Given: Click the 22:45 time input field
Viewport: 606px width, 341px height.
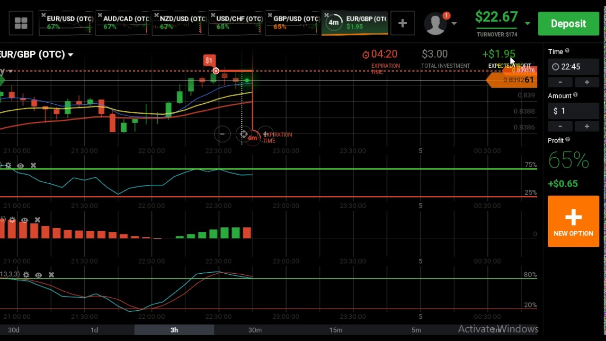Looking at the screenshot, I should point(573,67).
